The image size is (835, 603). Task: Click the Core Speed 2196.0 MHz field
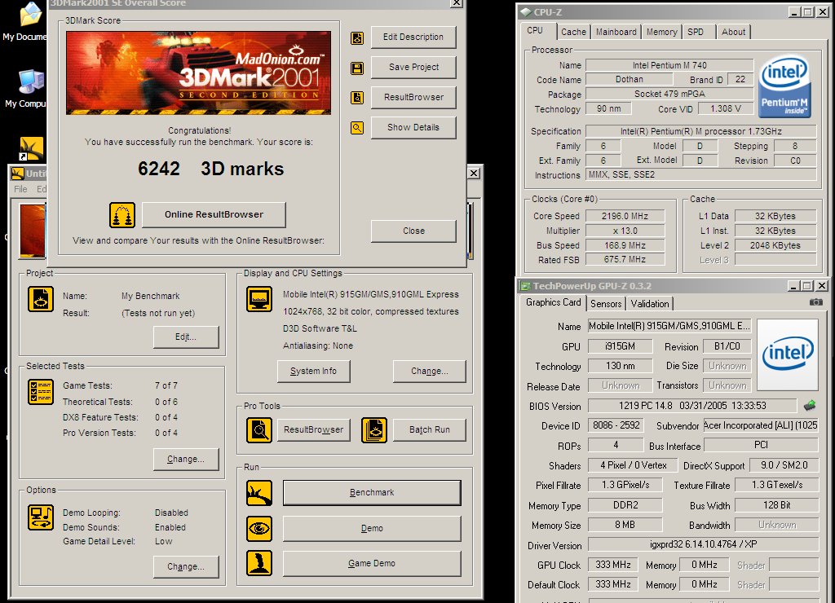(x=625, y=216)
